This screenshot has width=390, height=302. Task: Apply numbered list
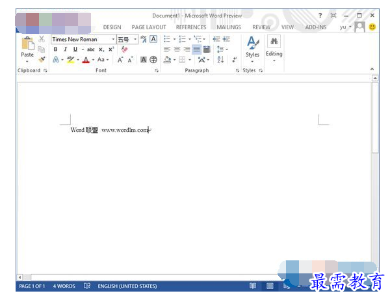[x=182, y=39]
